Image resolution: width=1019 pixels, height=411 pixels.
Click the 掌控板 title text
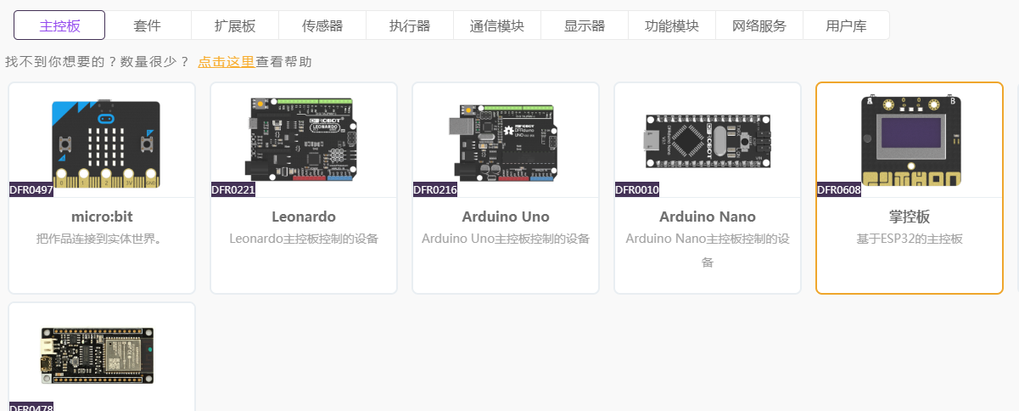(x=910, y=217)
